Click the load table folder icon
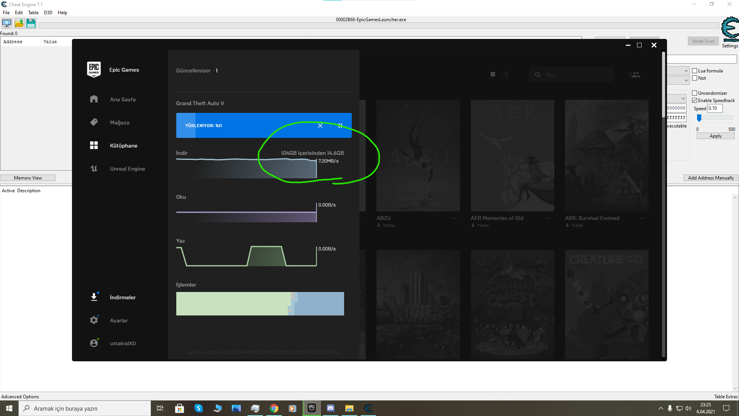The width and height of the screenshot is (739, 416). pyautogui.click(x=19, y=23)
